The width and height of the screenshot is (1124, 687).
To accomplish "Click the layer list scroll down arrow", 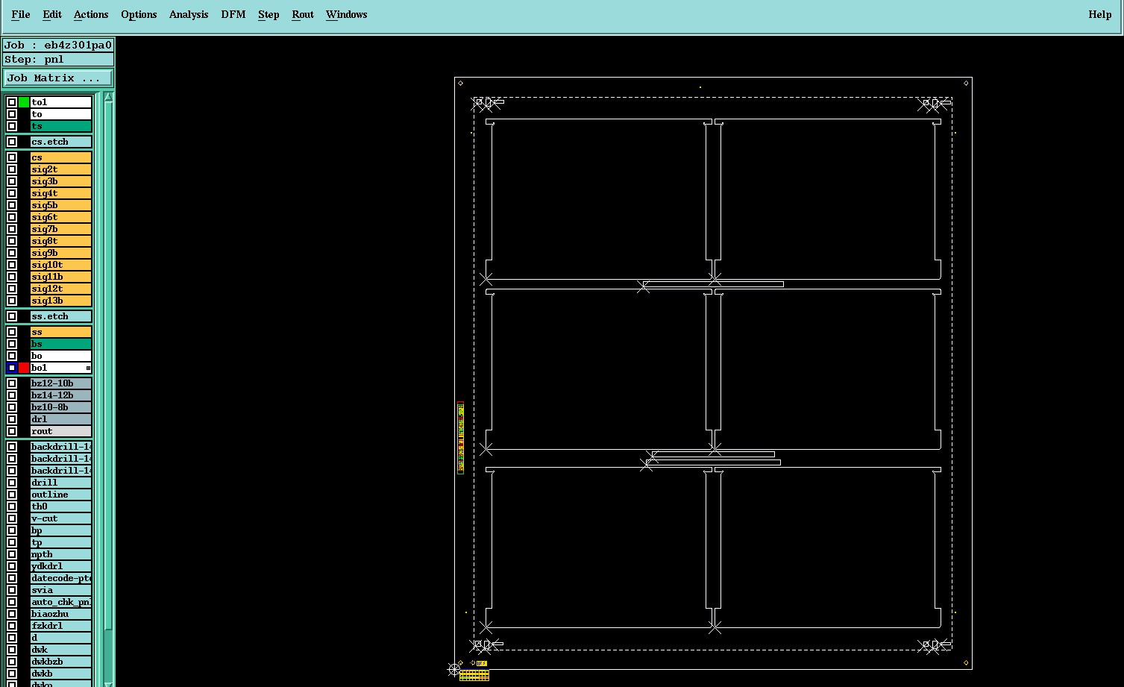I will pyautogui.click(x=108, y=683).
